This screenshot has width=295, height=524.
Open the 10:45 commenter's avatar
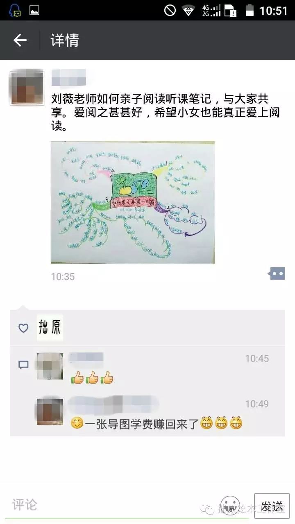click(50, 366)
